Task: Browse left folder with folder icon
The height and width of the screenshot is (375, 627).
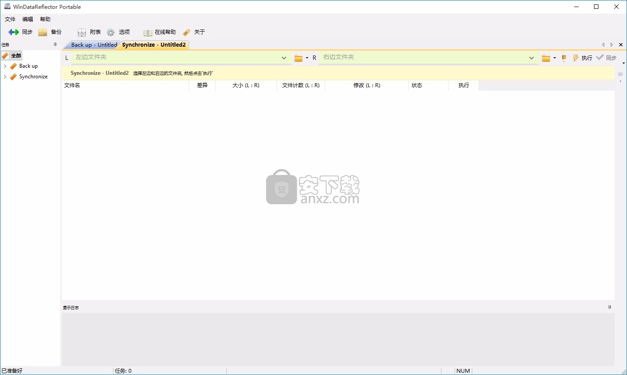Action: click(x=299, y=58)
